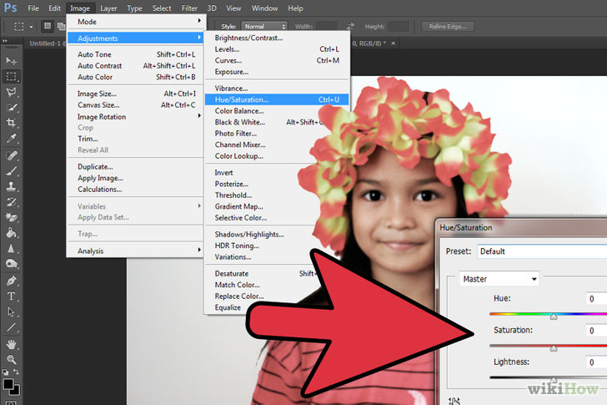Viewport: 607px width, 405px height.
Task: Click the Hue slider handle
Action: tap(554, 316)
